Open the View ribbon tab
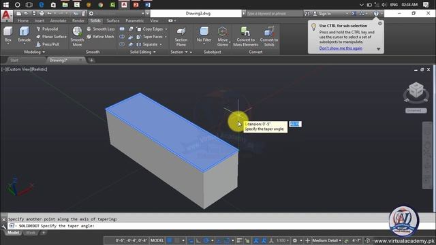The width and height of the screenshot is (436, 245). (154, 20)
